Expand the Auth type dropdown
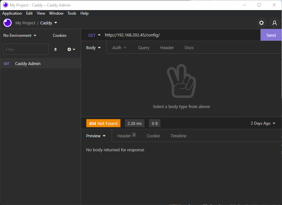This screenshot has width=282, height=205. click(x=119, y=48)
